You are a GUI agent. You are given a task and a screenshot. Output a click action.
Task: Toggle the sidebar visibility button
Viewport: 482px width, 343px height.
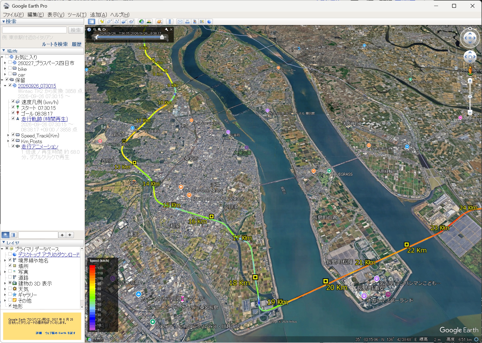[91, 22]
